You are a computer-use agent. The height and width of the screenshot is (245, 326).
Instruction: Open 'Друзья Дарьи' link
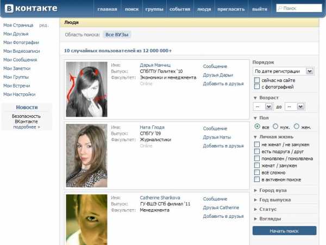click(218, 75)
